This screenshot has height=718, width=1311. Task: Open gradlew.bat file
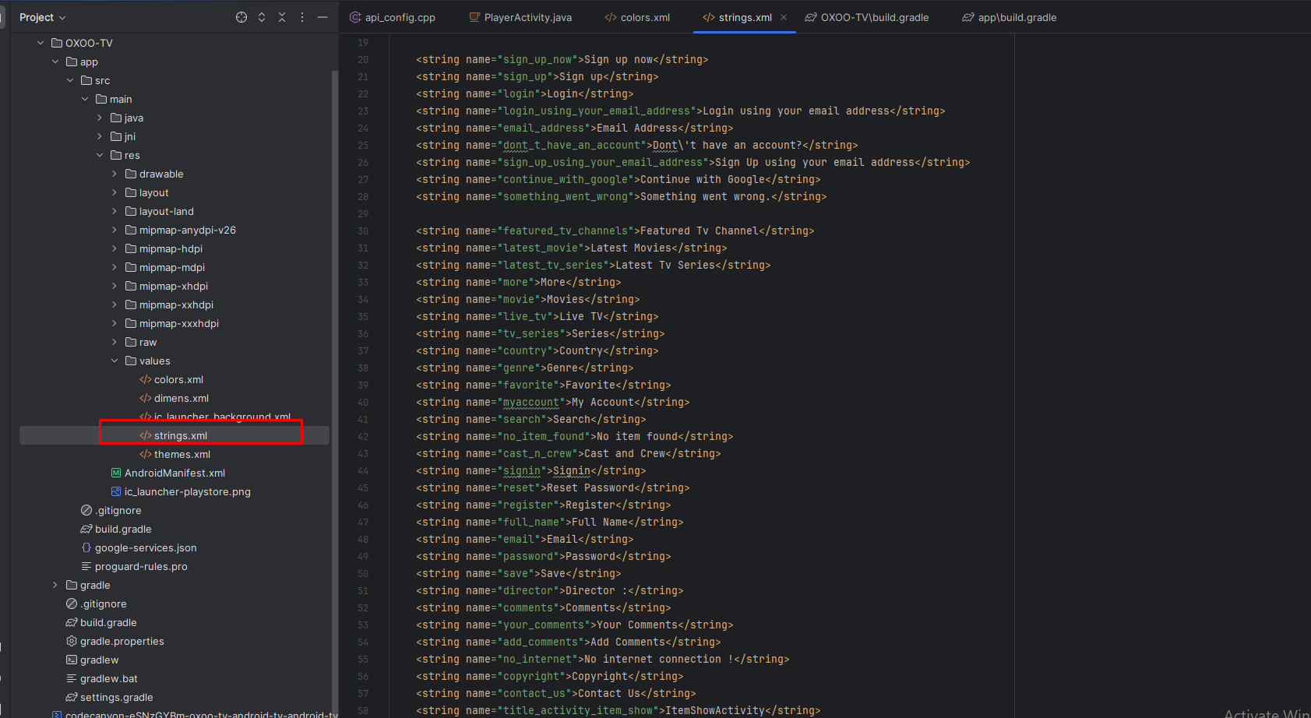[x=108, y=678]
